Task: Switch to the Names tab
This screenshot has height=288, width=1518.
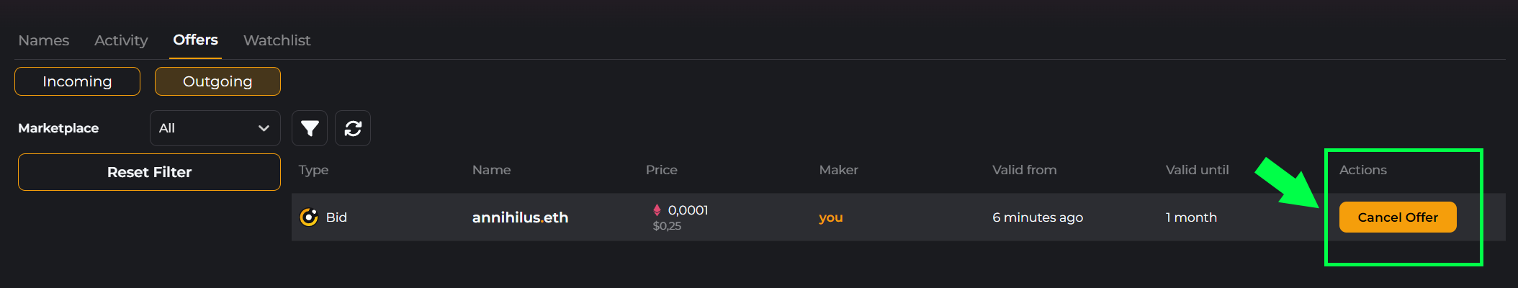Action: pos(44,40)
